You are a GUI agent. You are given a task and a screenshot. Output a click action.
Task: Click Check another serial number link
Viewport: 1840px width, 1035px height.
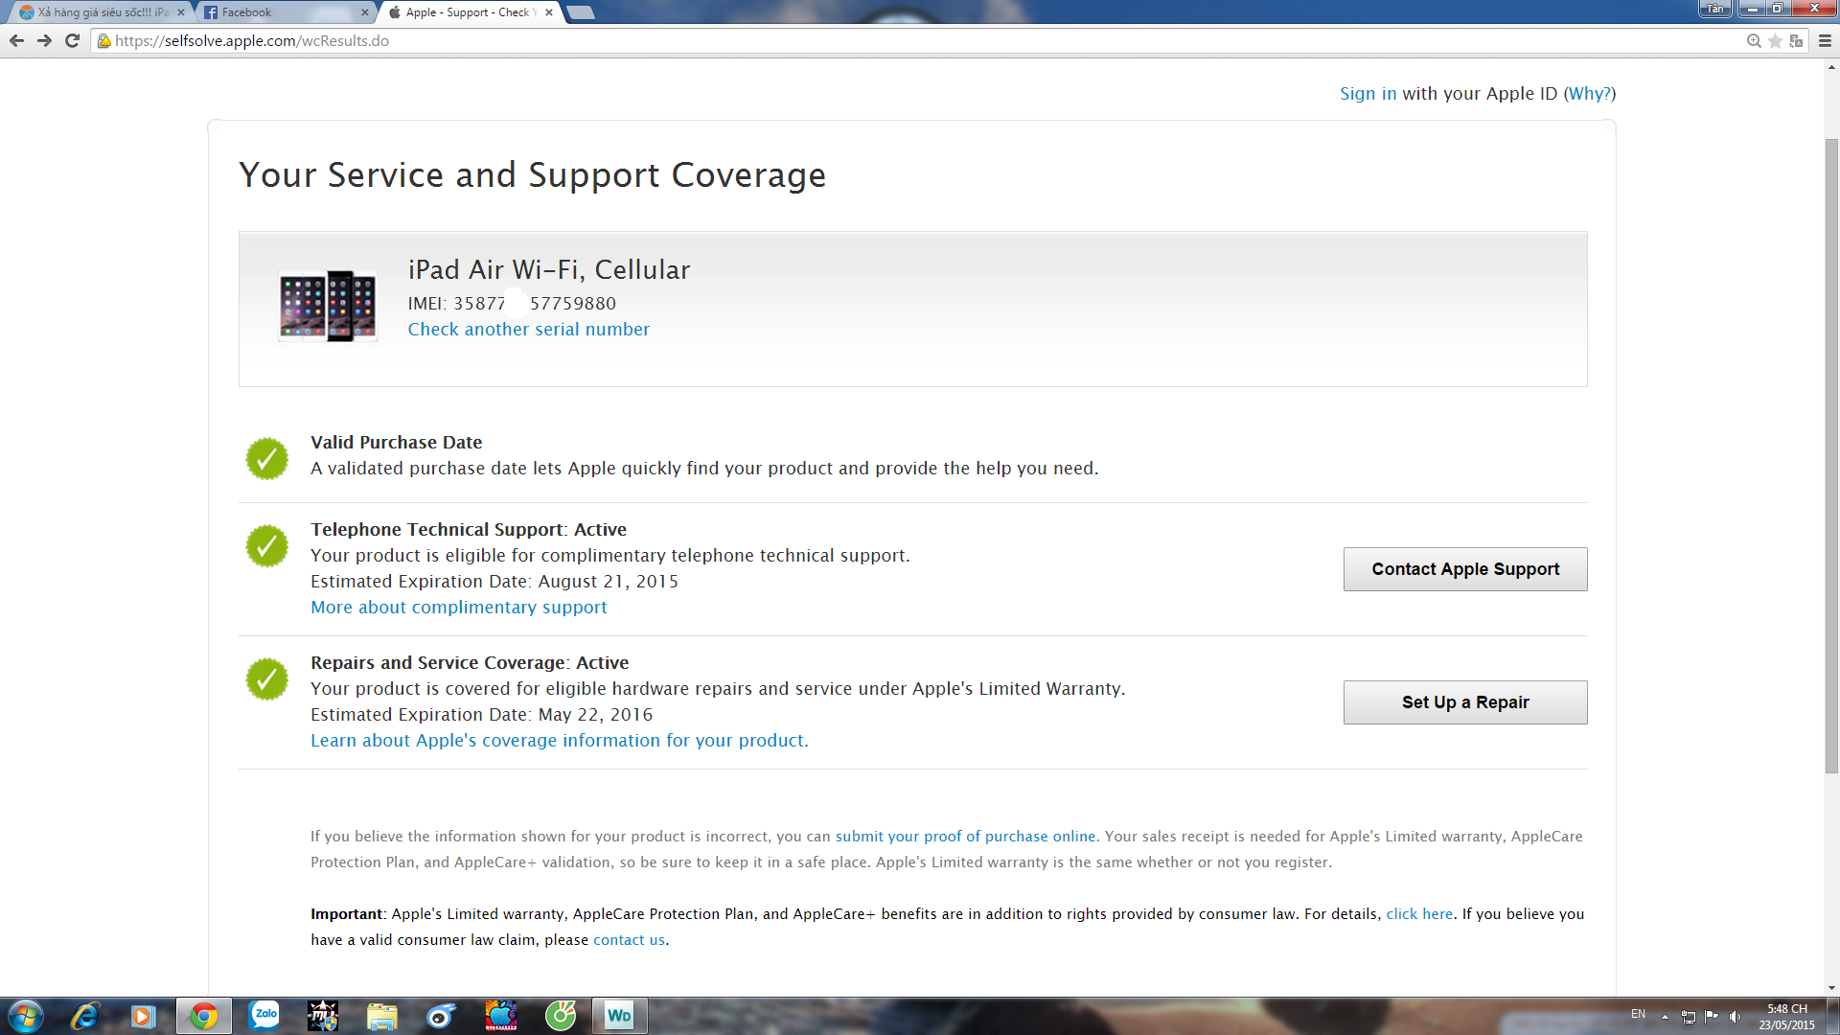[528, 330]
